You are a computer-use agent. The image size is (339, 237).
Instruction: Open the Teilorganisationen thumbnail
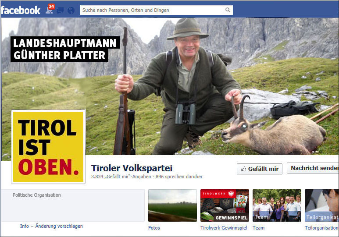click(322, 205)
